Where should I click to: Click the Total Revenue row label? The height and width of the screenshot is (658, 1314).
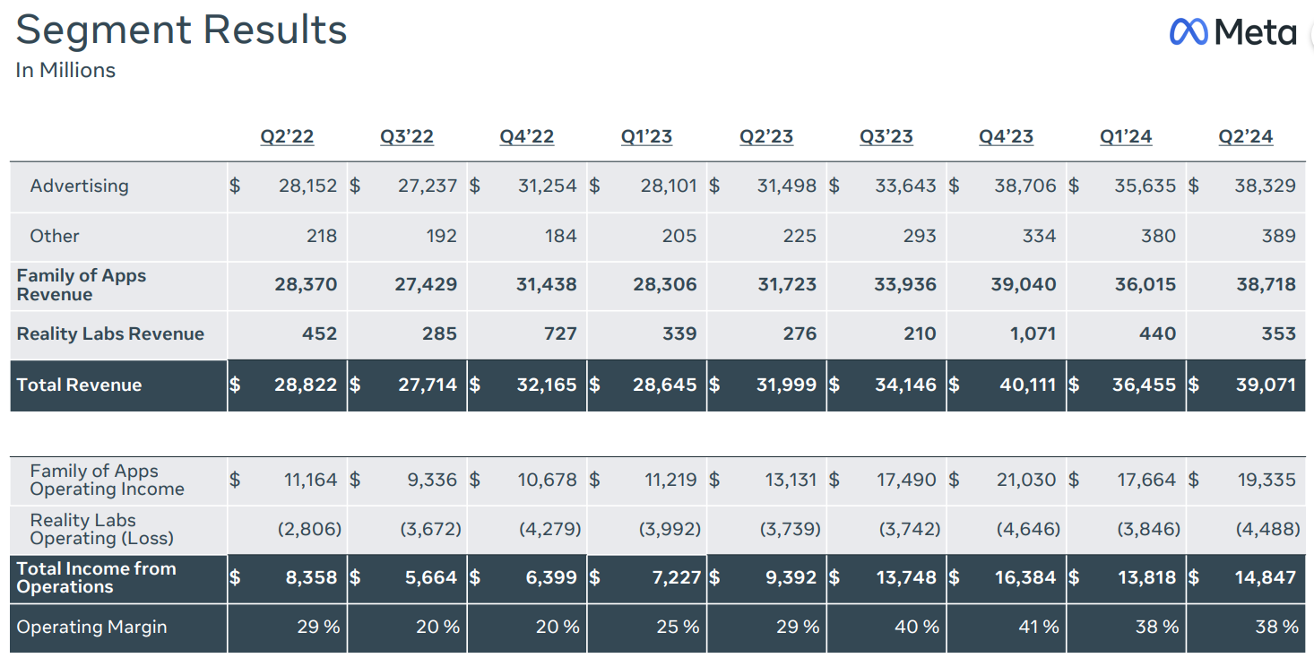[79, 385]
